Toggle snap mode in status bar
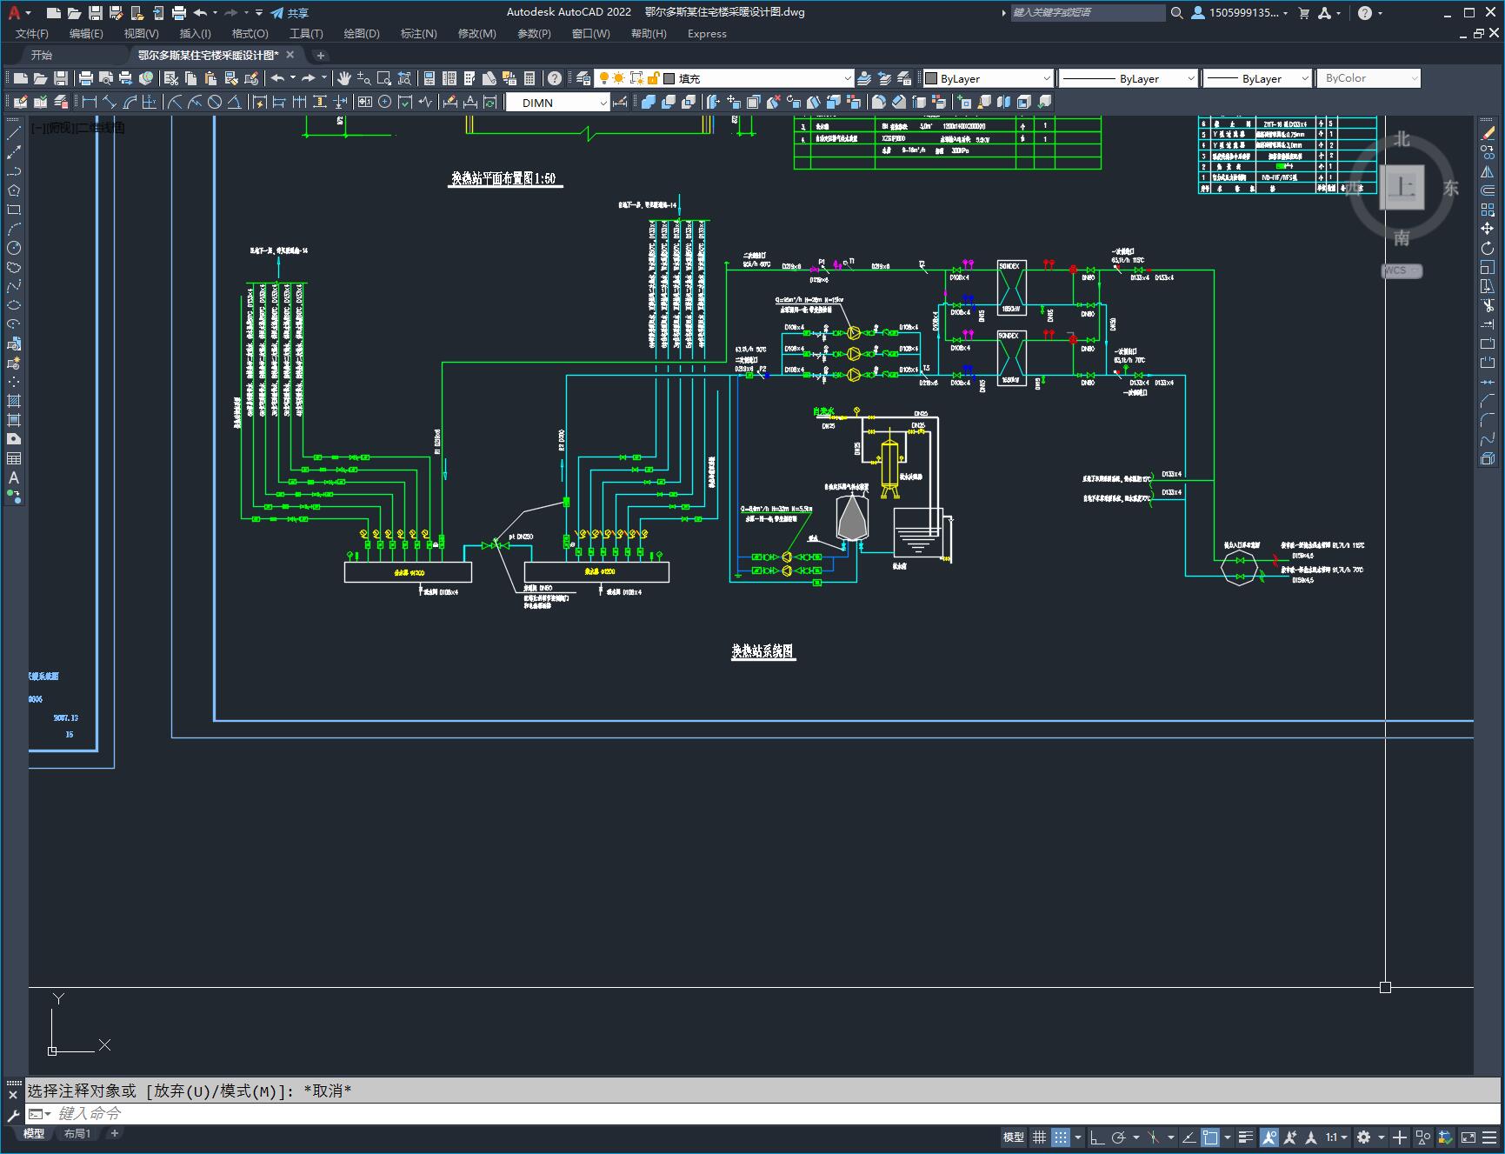1505x1154 pixels. [x=1060, y=1137]
